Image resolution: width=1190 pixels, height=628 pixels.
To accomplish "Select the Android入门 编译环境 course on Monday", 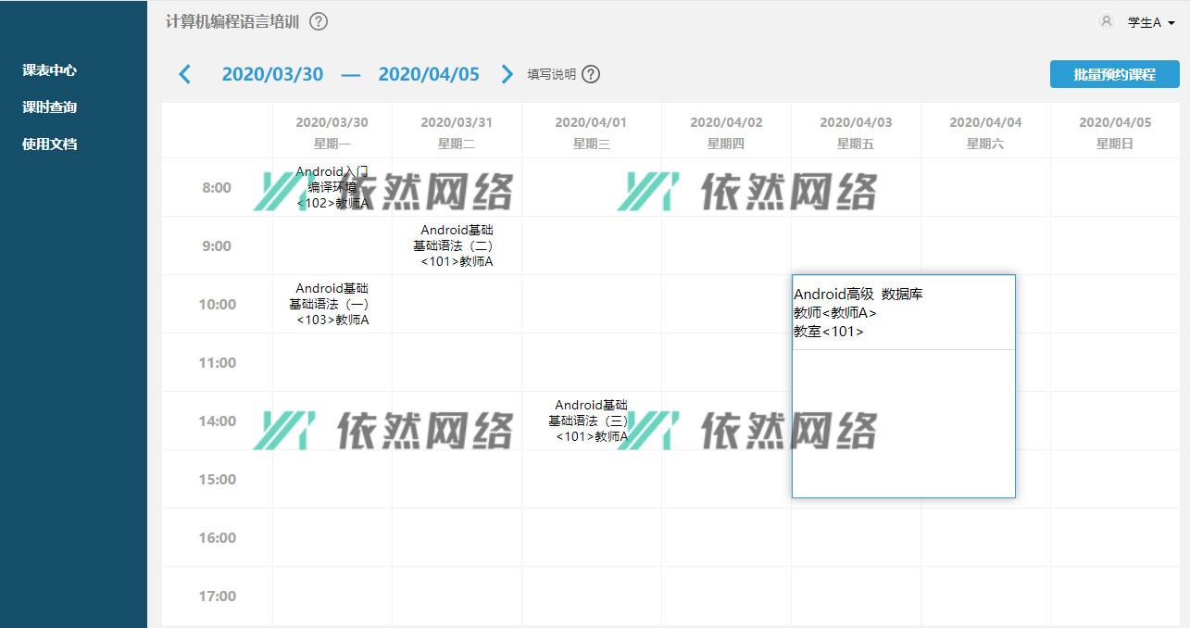I will [332, 187].
